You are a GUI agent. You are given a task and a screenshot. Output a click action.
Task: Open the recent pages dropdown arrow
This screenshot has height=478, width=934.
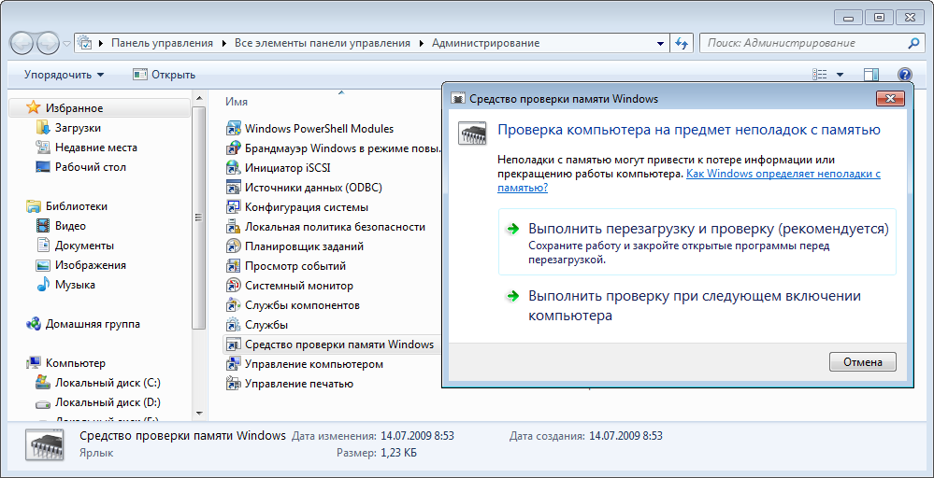pyautogui.click(x=66, y=44)
